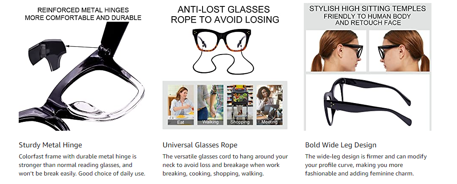Viewport: 457px width, 184px height.
Task: Click the left side-profile woman photo
Action: pyautogui.click(x=335, y=51)
